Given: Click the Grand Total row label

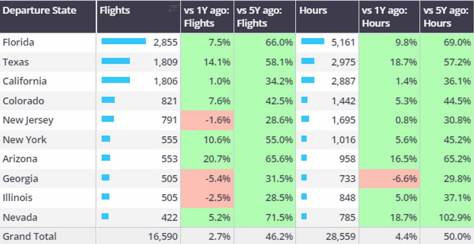Looking at the screenshot, I should point(30,236).
